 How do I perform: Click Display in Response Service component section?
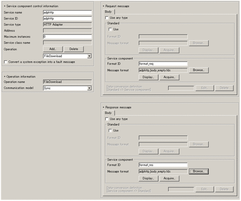point(148,178)
